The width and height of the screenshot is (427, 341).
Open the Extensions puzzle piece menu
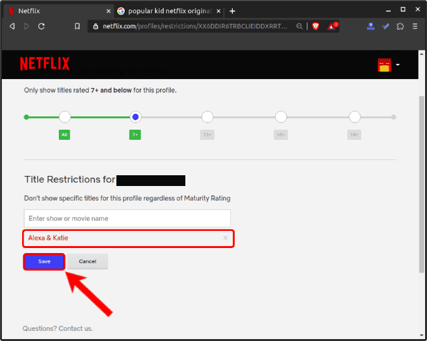coord(400,27)
